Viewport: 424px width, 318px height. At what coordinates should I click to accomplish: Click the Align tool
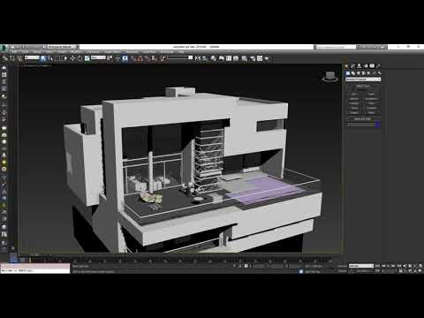pyautogui.click(x=205, y=58)
